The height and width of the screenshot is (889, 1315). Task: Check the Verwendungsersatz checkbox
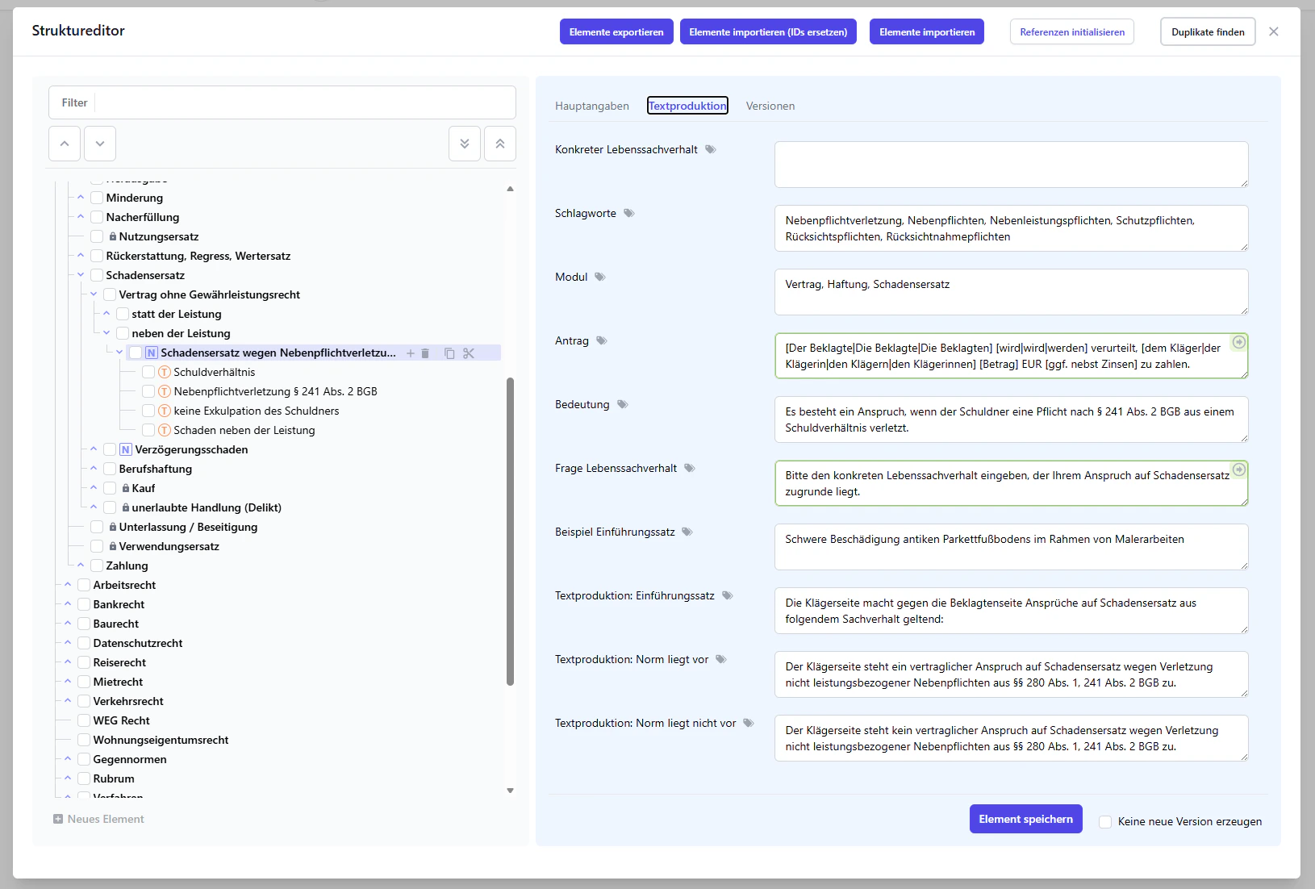[97, 546]
